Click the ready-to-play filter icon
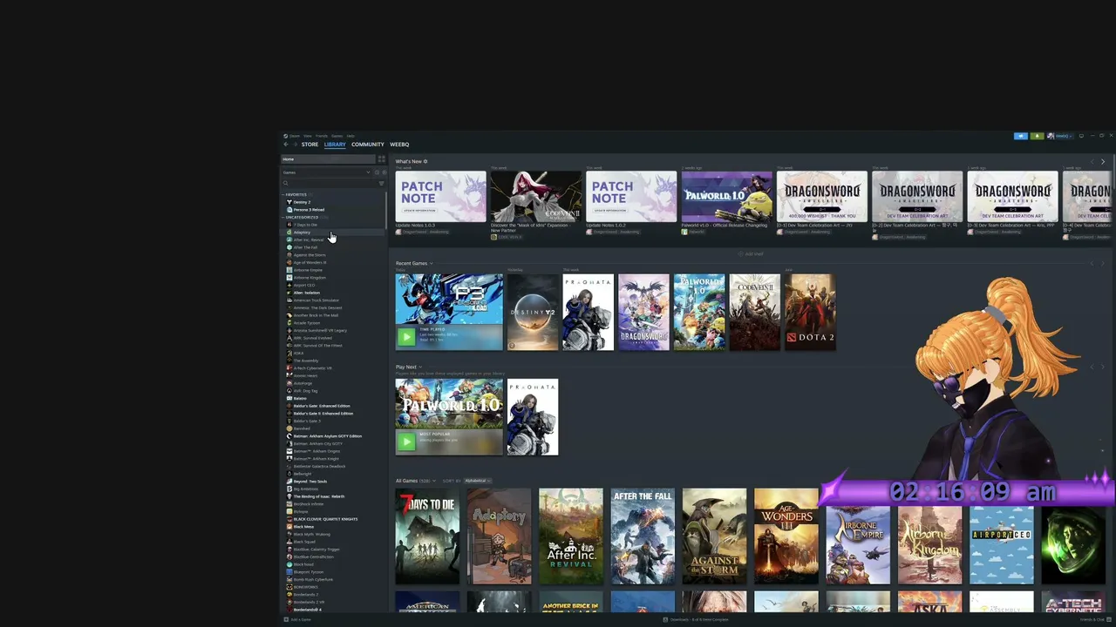The height and width of the screenshot is (627, 1116). [x=384, y=172]
